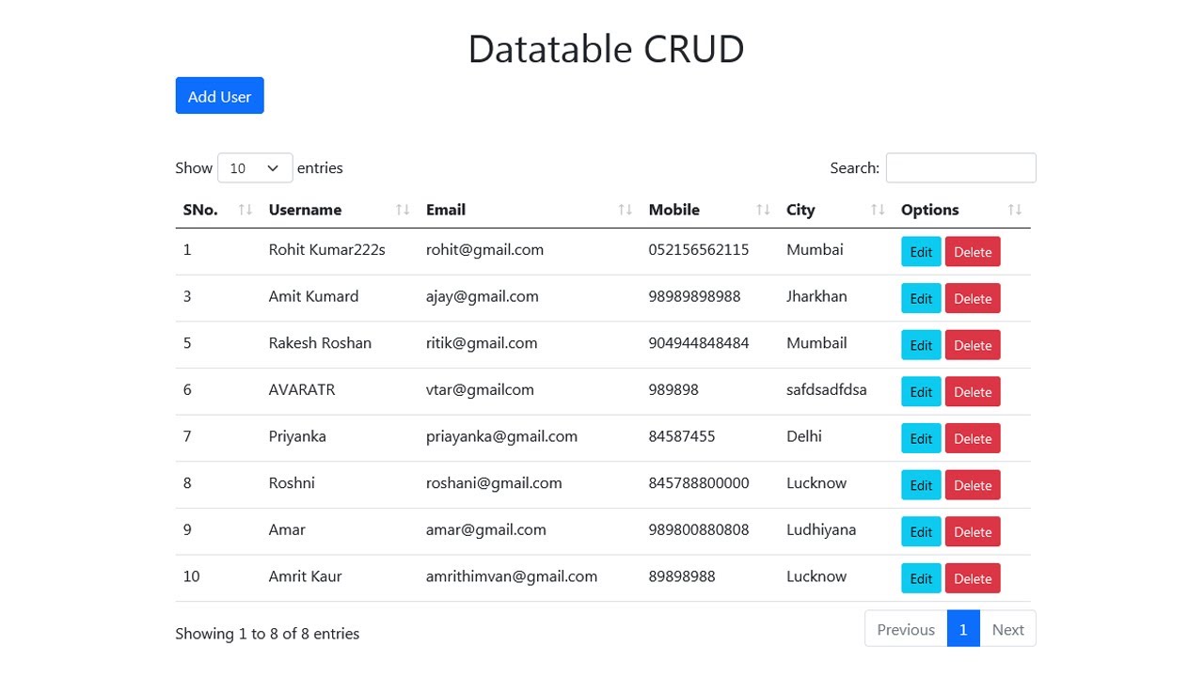The image size is (1204, 677).
Task: Focus the Search input field
Action: click(x=960, y=168)
